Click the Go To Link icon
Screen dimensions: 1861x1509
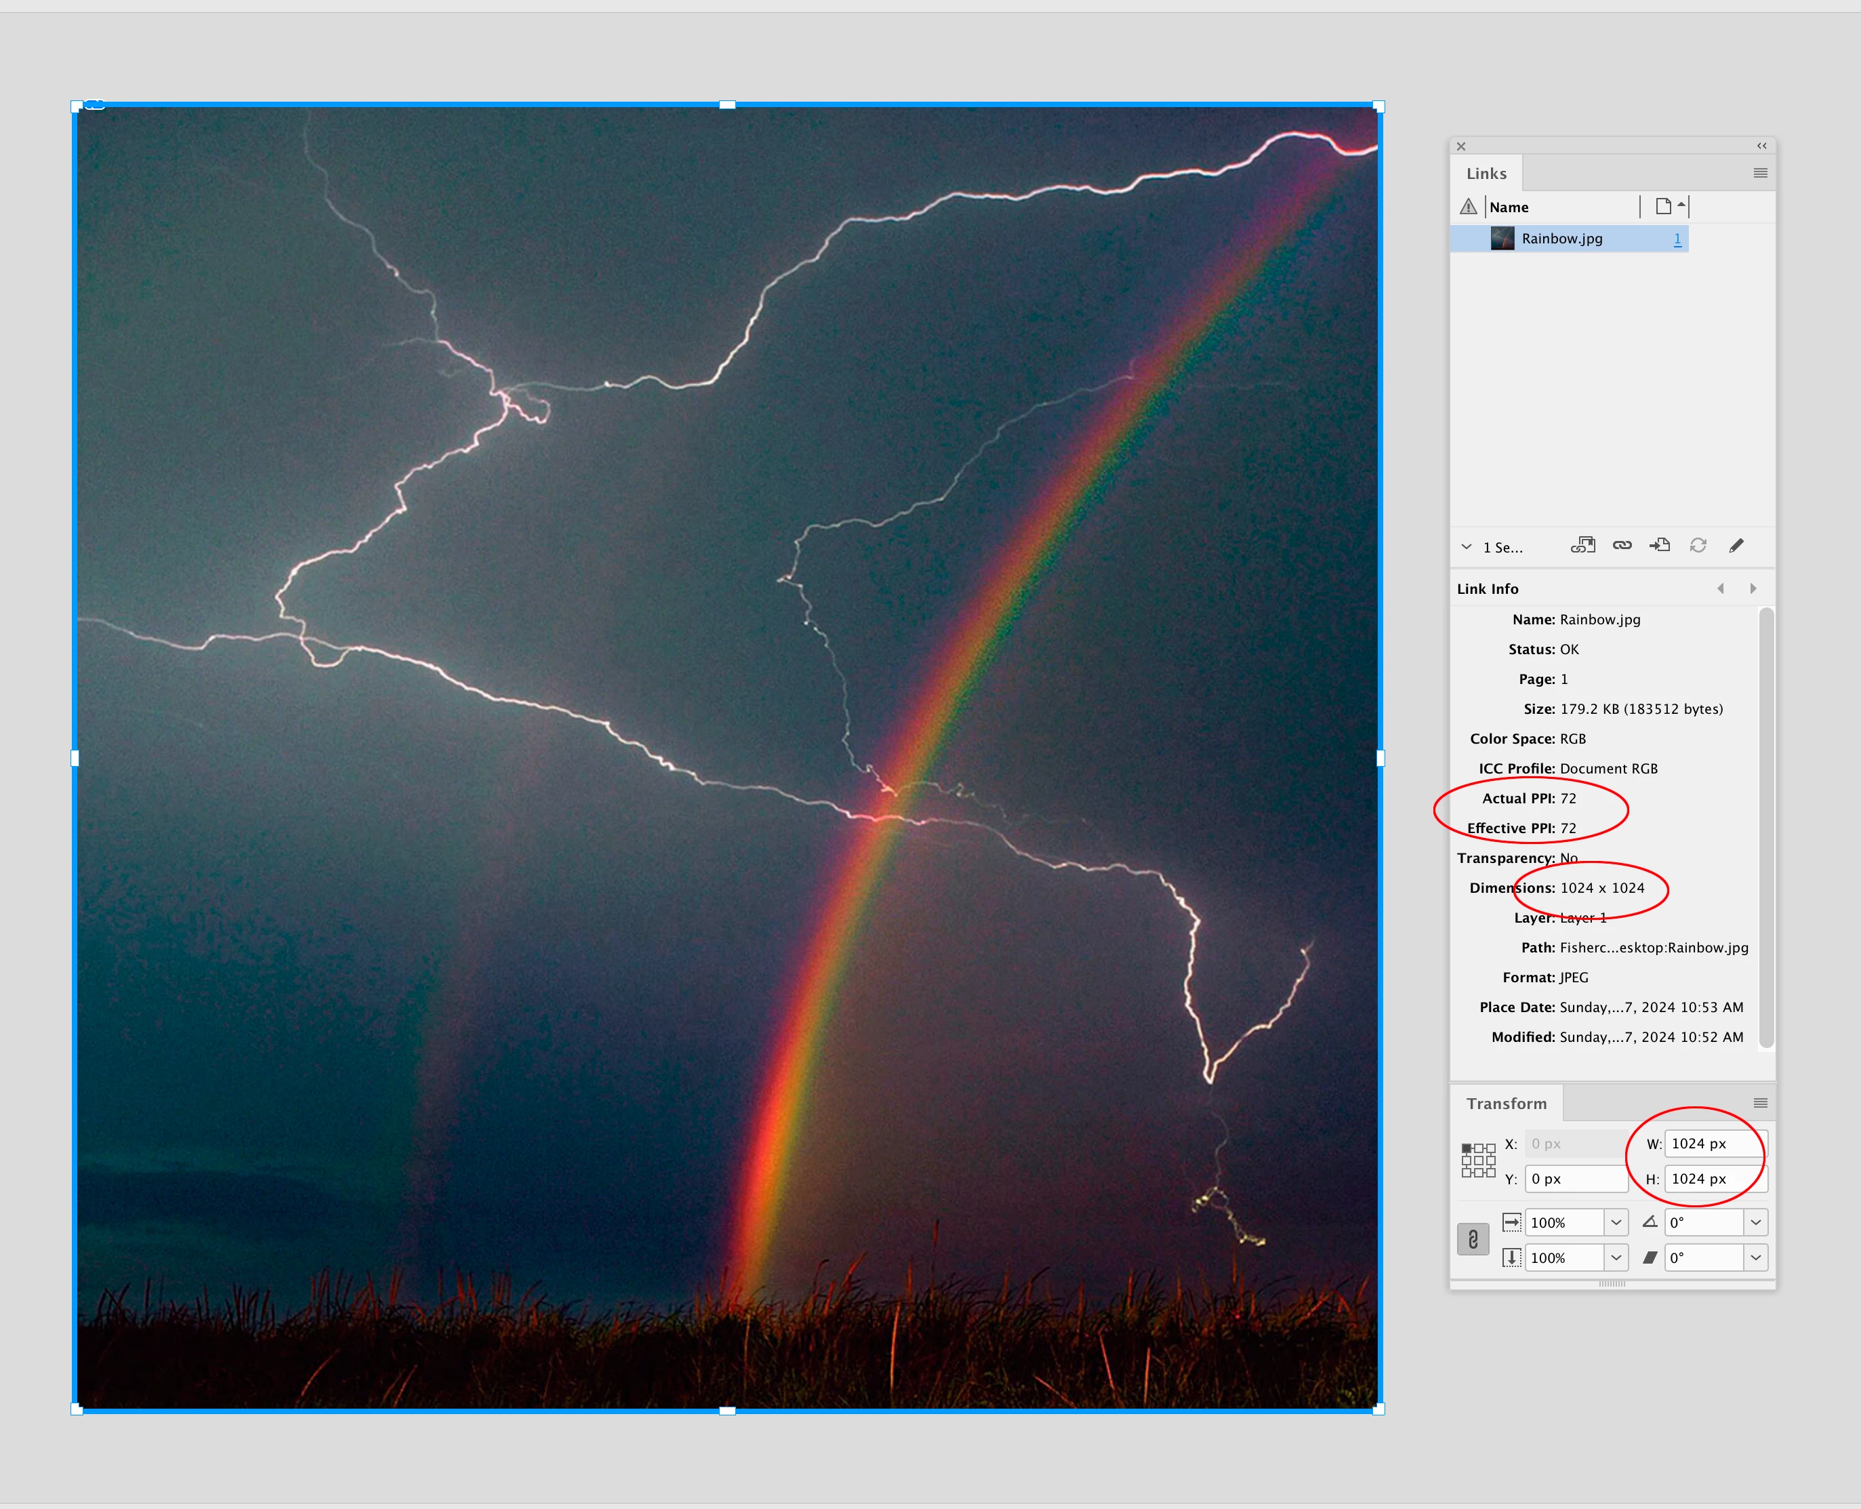tap(1660, 545)
